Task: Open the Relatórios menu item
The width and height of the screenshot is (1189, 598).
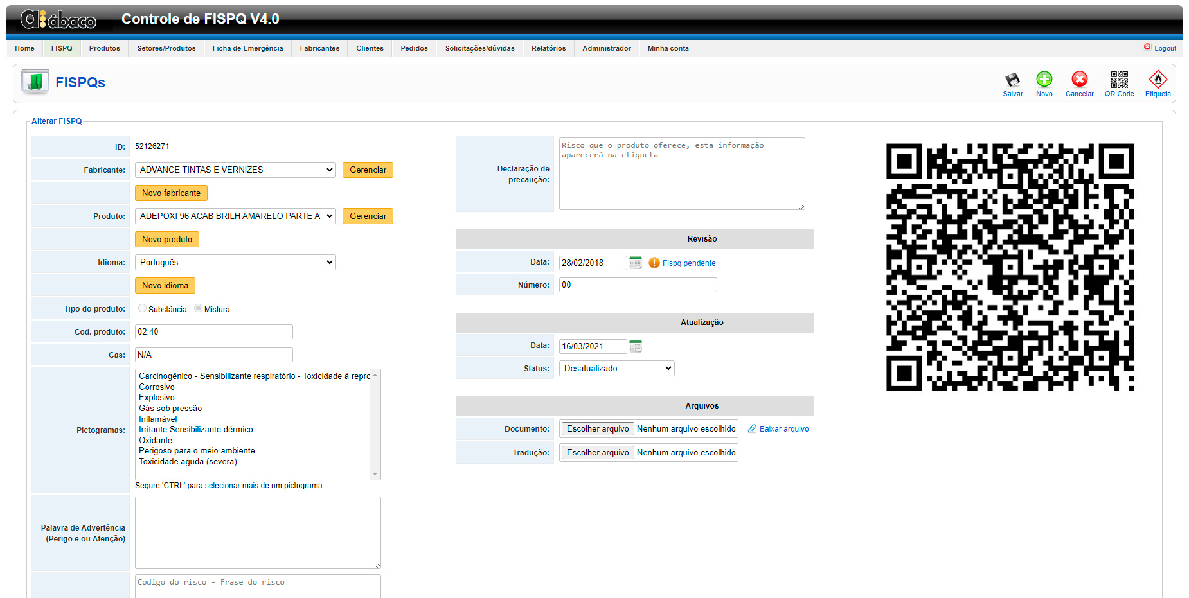Action: [x=549, y=48]
